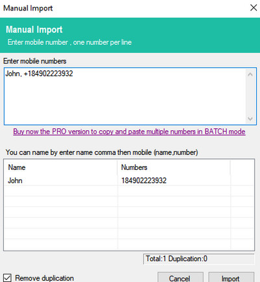The image size is (260, 282).
Task: Click the number 184902223932 in the list
Action: coord(144,180)
